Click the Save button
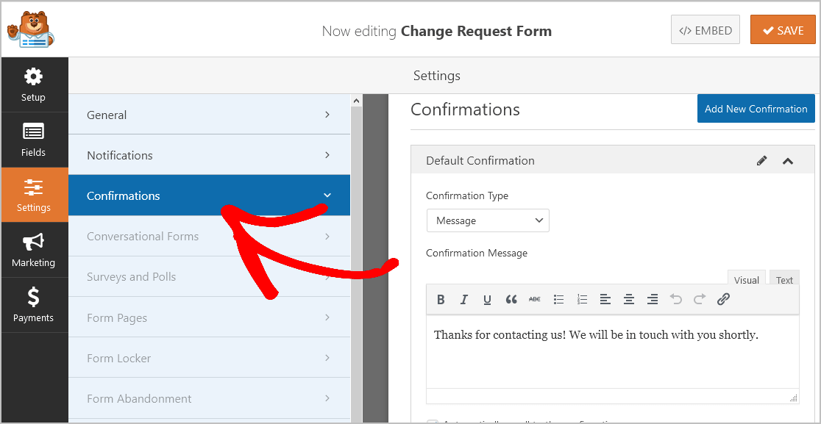 (x=783, y=29)
